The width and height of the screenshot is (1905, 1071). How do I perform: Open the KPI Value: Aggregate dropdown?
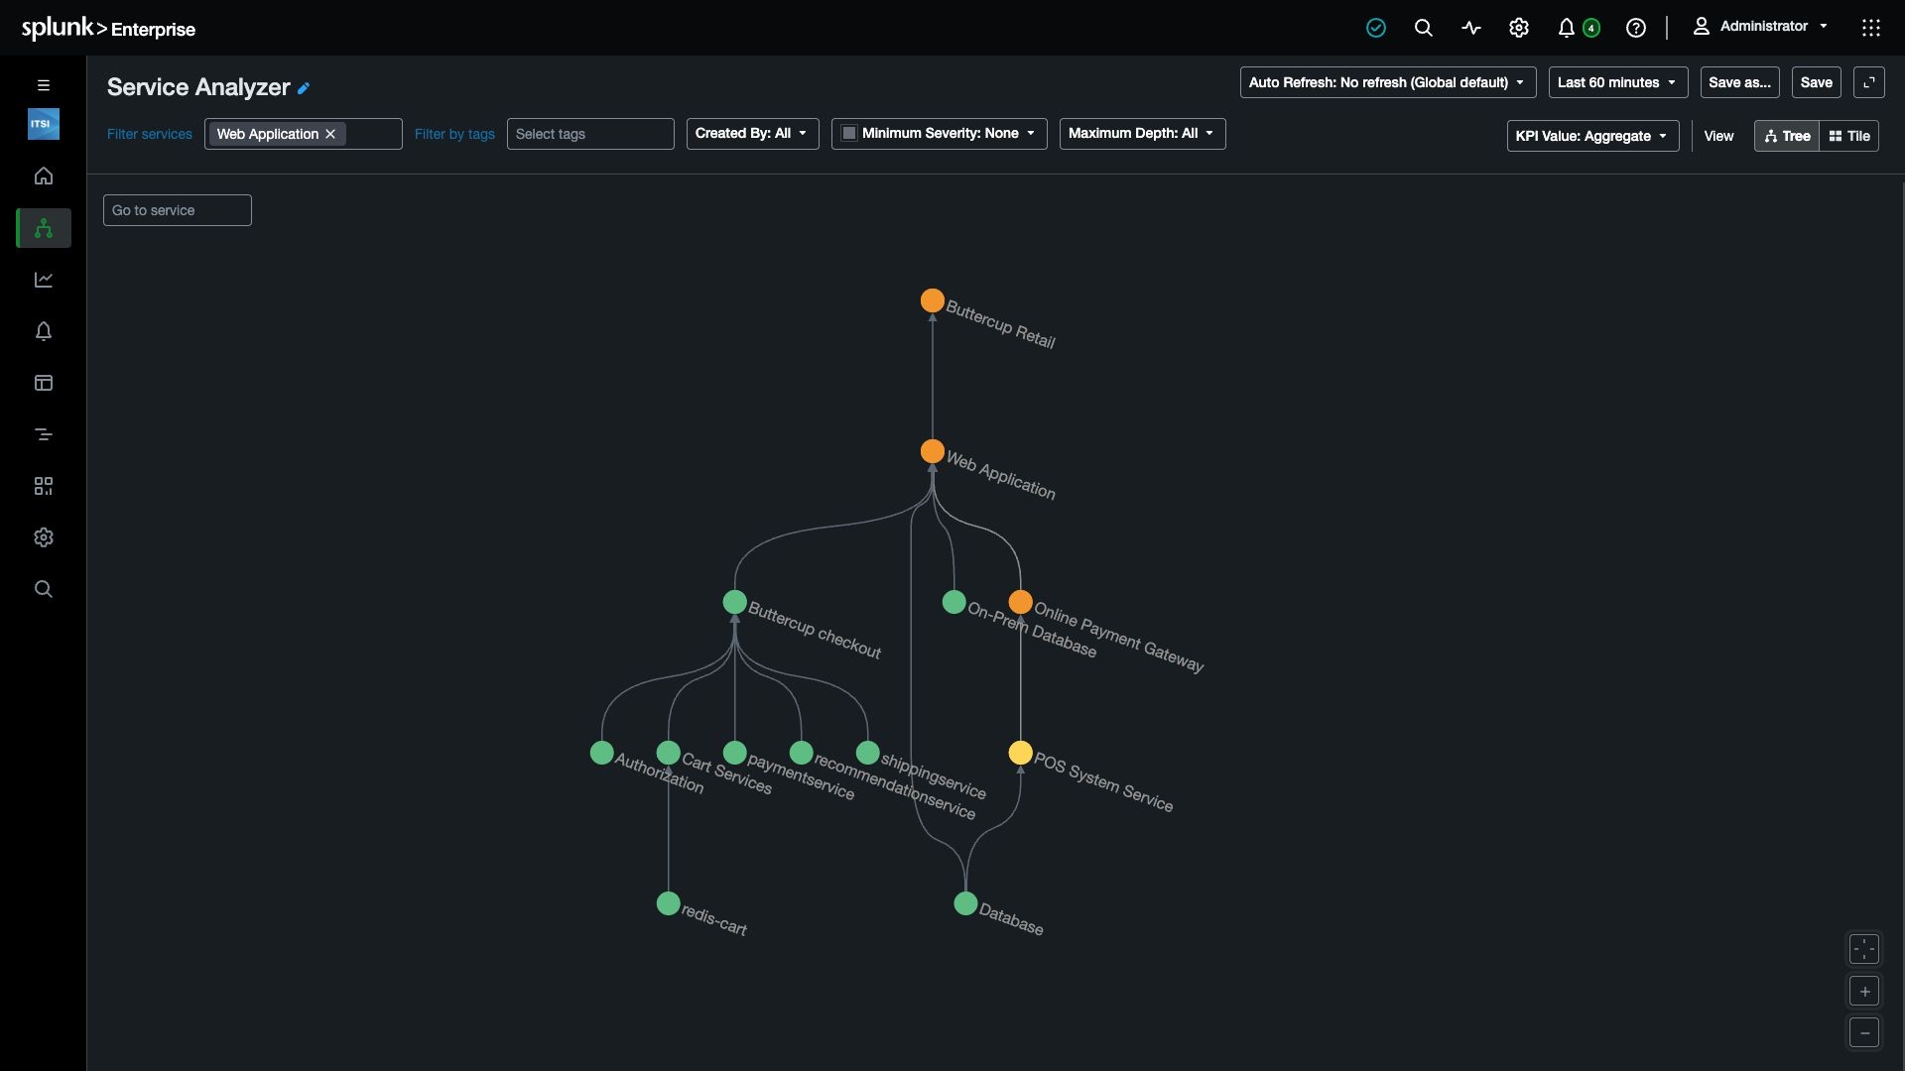1592,136
